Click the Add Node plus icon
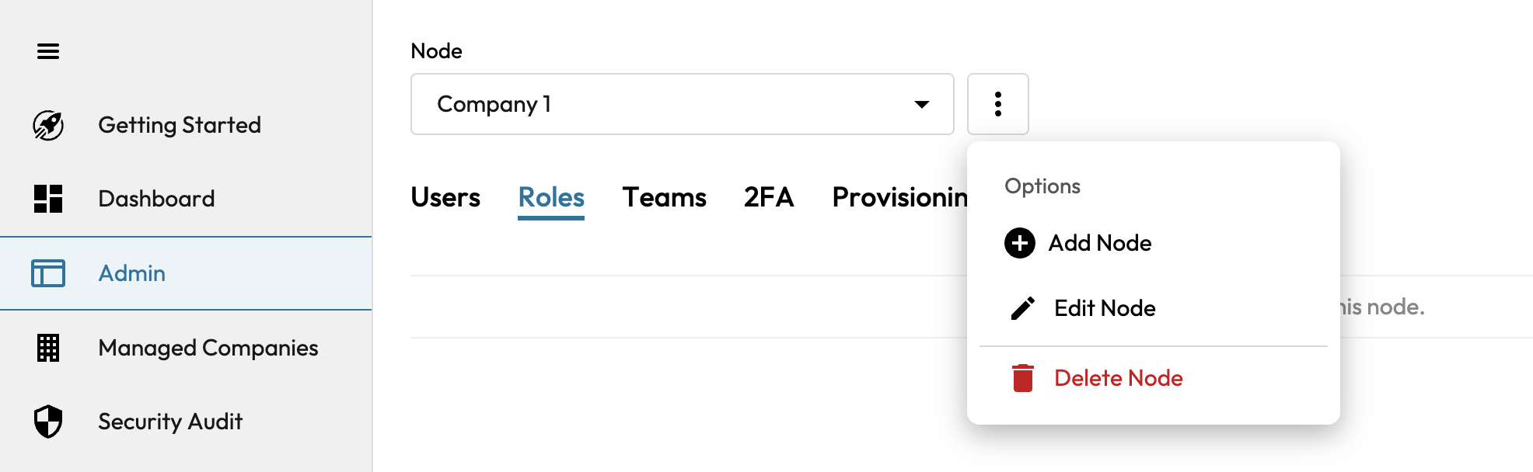 pos(1019,243)
